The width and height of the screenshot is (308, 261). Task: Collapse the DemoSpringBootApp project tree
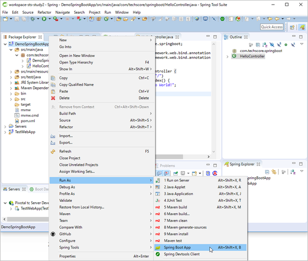tap(5, 44)
